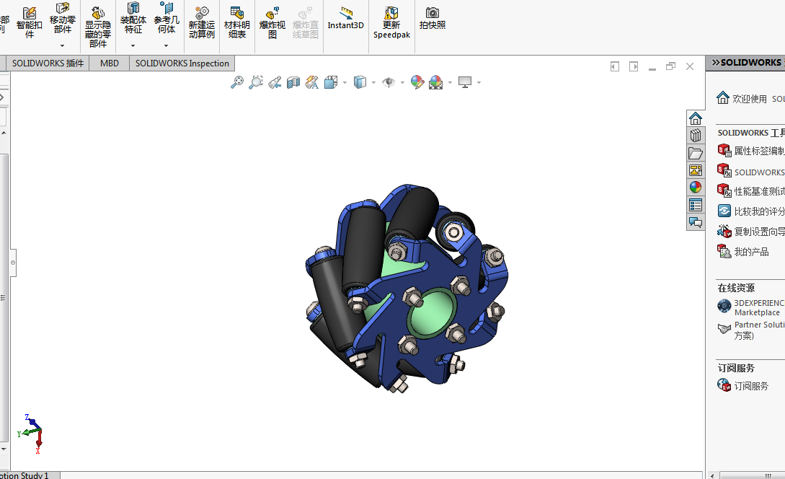The height and width of the screenshot is (479, 785).
Task: Click Zoom to Fit magnifier icon
Action: 237,82
